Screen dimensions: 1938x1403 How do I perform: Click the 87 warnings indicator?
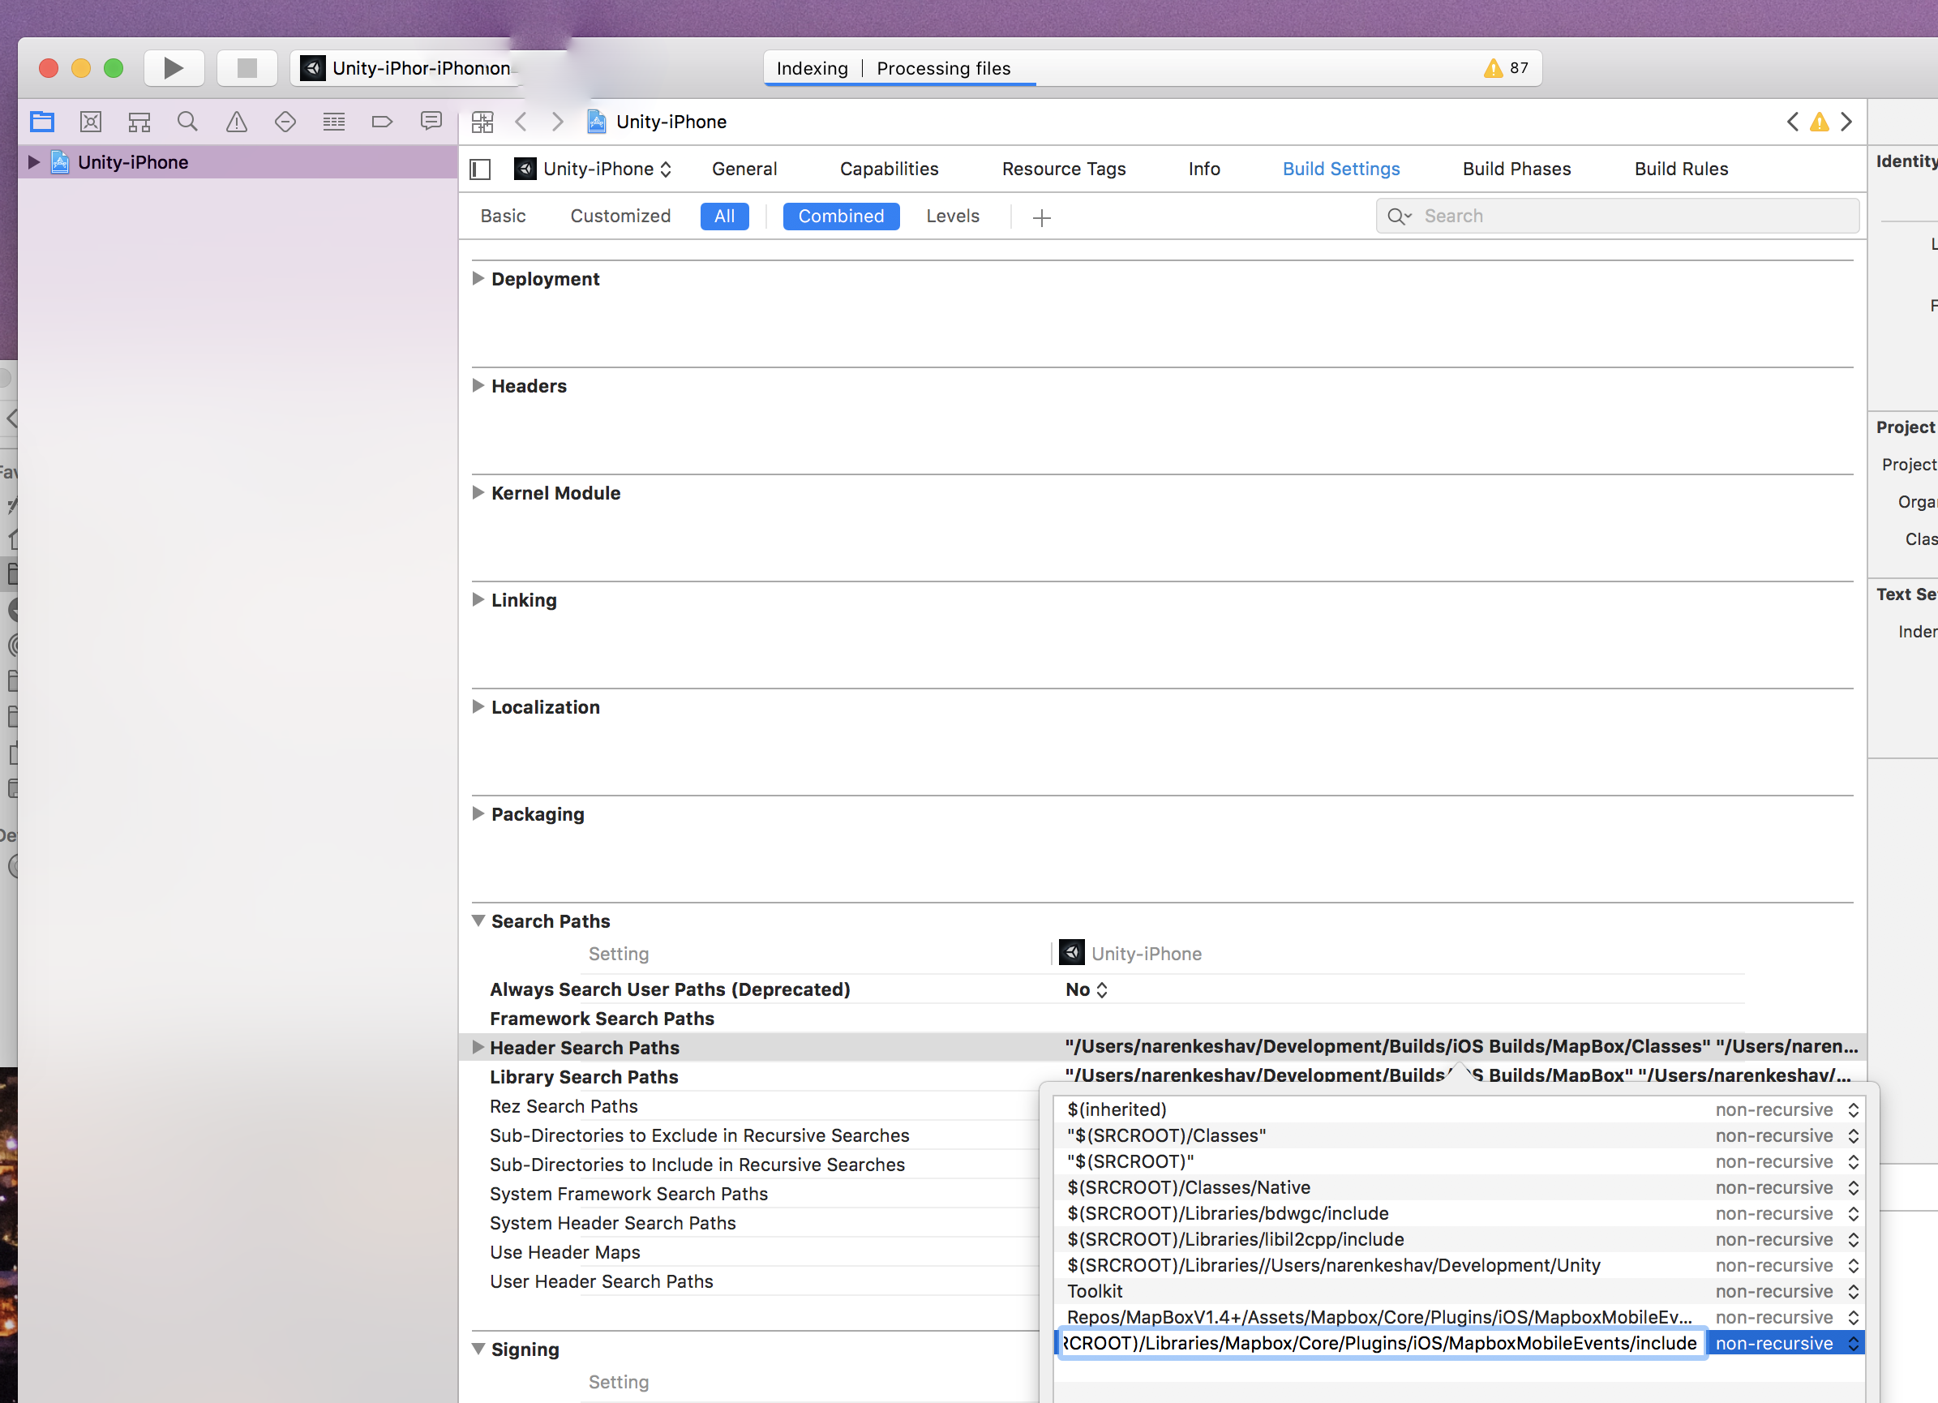pyautogui.click(x=1506, y=68)
